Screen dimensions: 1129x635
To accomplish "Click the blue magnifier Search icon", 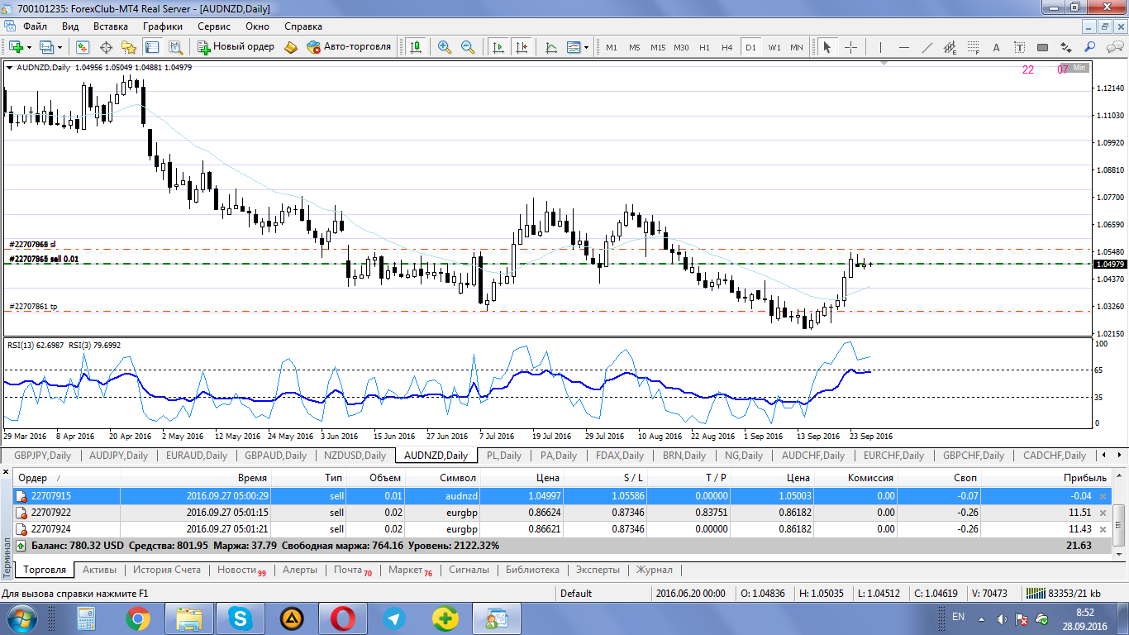I will tap(1090, 47).
